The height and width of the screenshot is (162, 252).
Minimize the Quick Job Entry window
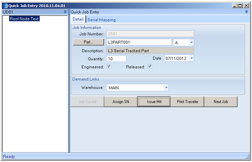[235, 6]
